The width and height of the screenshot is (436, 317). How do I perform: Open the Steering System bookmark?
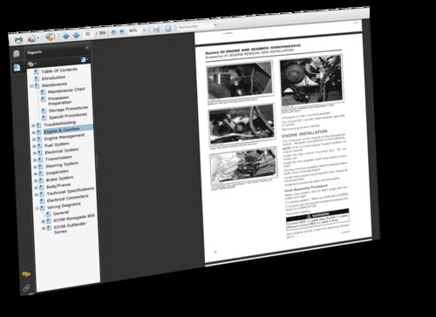pos(62,165)
